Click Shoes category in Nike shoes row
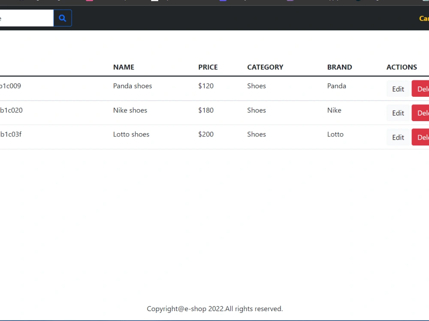Viewport: 429px width, 321px height. coord(257,110)
